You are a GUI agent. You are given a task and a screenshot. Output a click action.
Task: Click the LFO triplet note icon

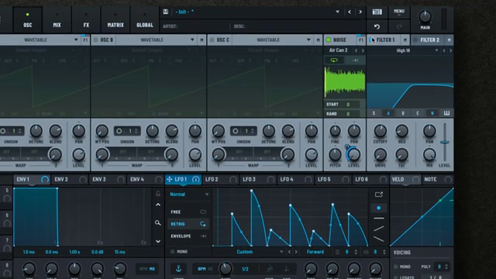[270, 269]
